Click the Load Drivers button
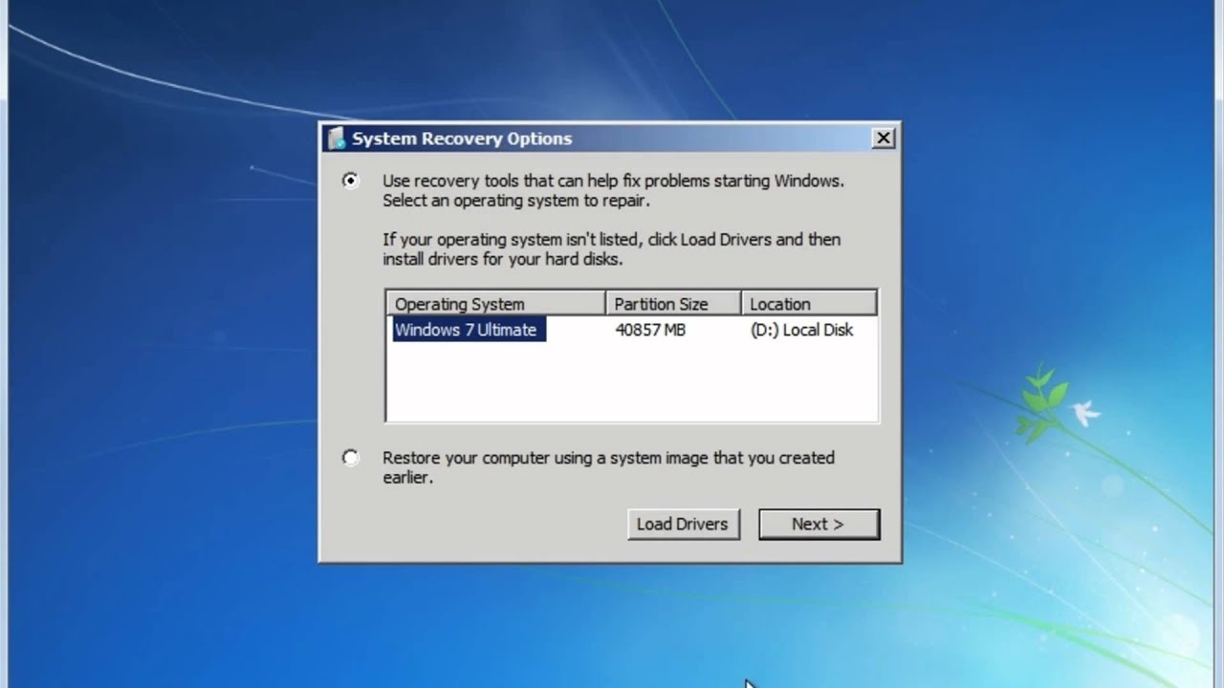Viewport: 1224px width, 688px height. [x=683, y=524]
